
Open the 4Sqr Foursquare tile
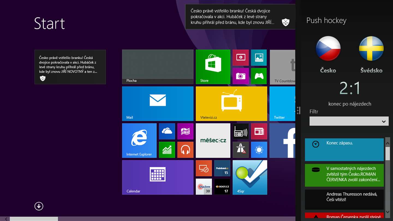[250, 177]
